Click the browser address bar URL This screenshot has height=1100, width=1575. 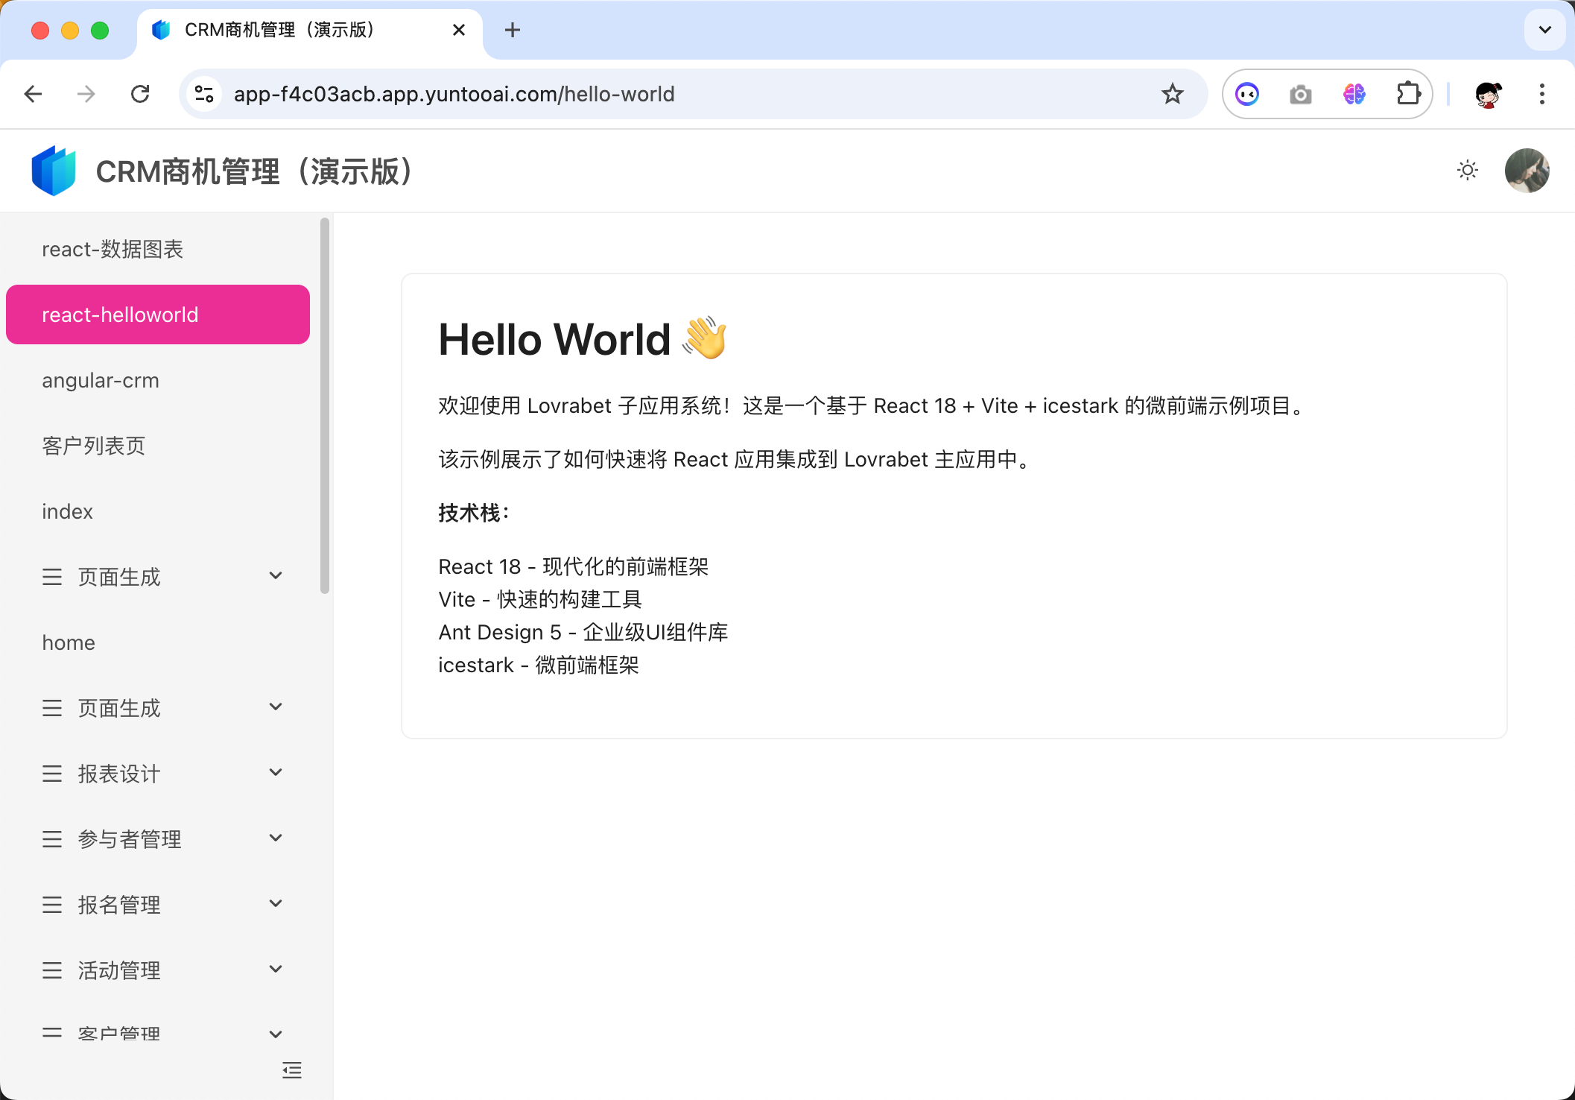coord(454,94)
